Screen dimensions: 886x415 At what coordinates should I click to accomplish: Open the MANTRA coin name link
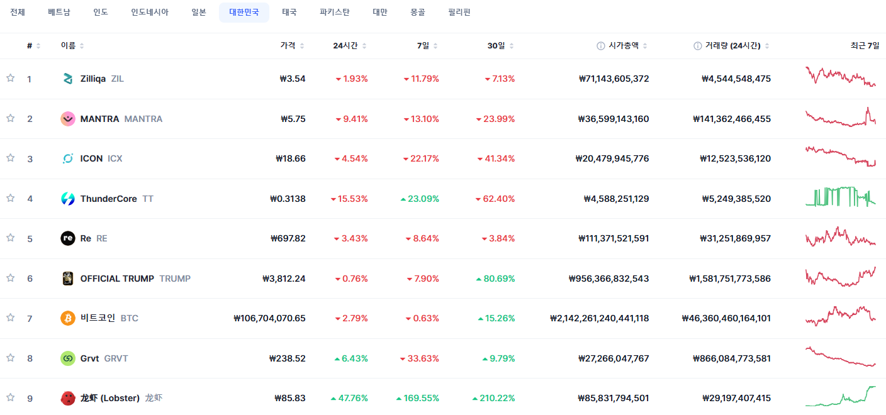click(99, 119)
